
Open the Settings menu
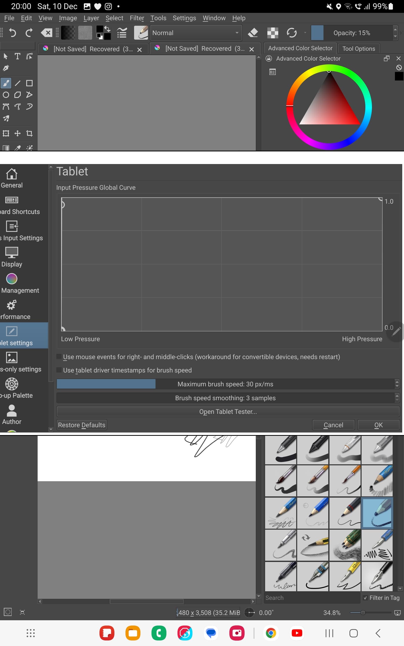point(184,18)
